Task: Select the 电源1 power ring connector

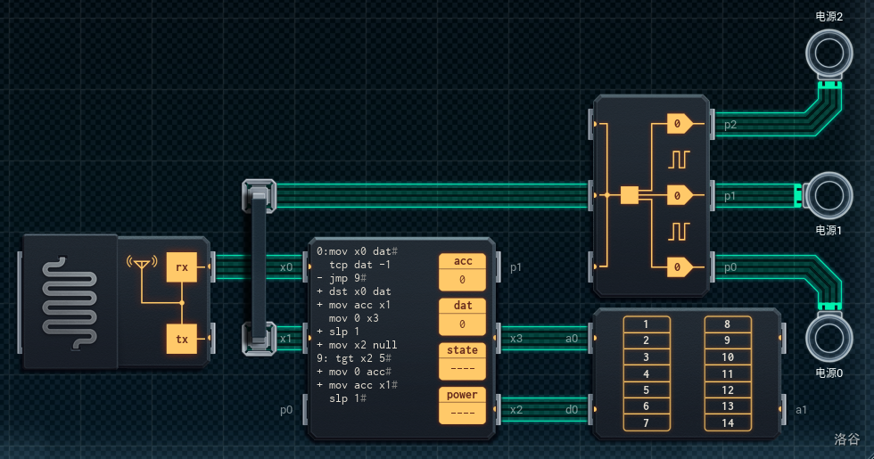Action: (829, 195)
